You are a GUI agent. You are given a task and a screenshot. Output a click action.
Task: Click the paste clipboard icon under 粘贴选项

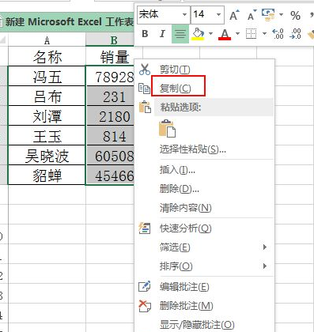[x=168, y=128]
